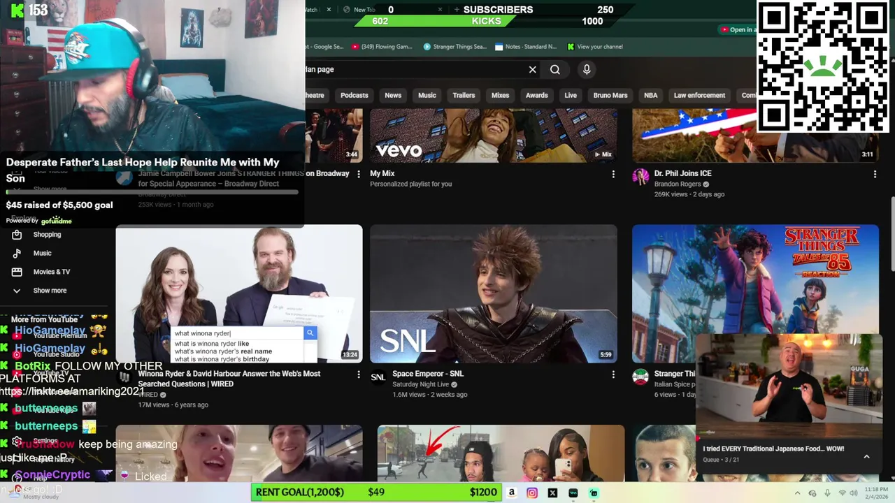The height and width of the screenshot is (503, 895).
Task: Click the Music note sidebar icon
Action: coord(17,253)
